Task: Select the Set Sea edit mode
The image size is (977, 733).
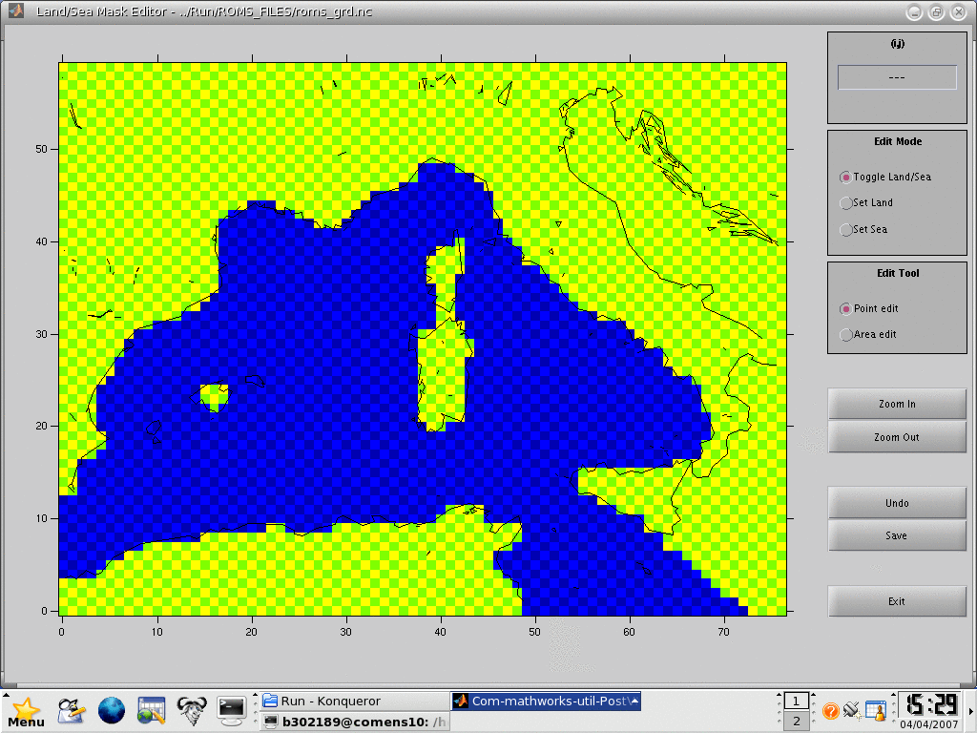Action: point(845,230)
